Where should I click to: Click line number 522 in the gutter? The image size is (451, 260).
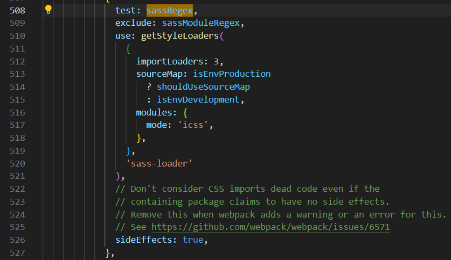coord(18,189)
